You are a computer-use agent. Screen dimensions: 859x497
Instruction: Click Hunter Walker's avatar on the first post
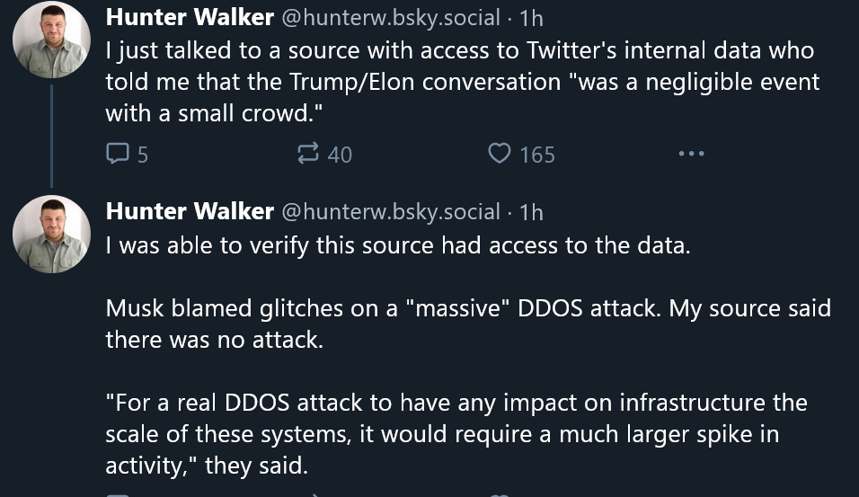point(51,40)
